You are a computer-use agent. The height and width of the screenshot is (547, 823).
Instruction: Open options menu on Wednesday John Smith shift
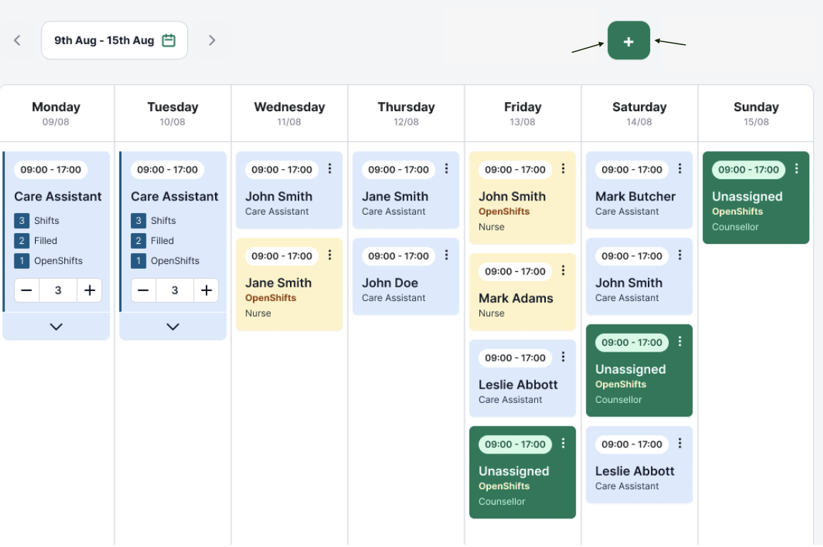click(x=330, y=169)
